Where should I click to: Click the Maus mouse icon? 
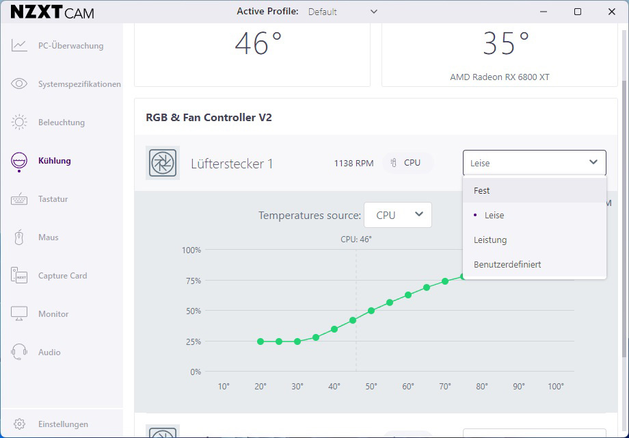tap(19, 237)
